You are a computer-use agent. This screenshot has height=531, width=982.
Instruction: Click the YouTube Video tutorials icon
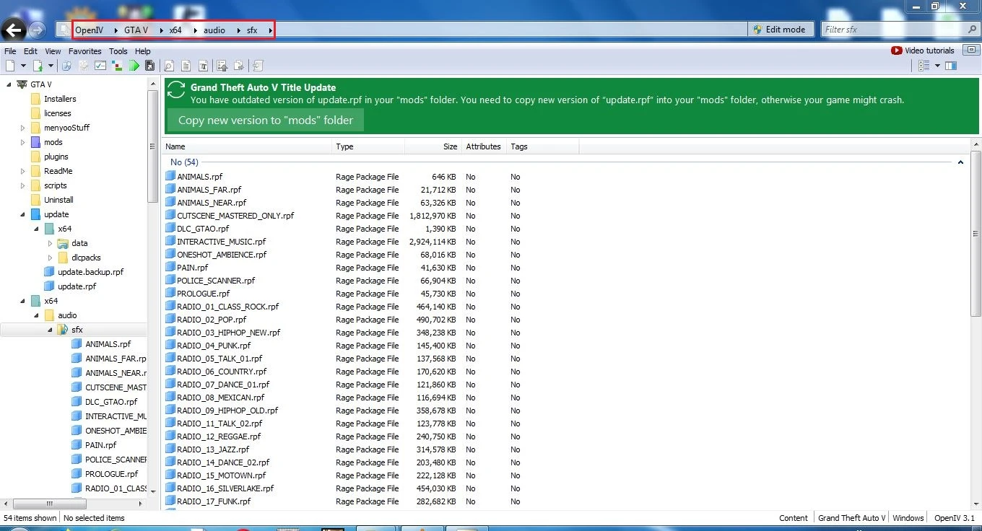pyautogui.click(x=896, y=51)
